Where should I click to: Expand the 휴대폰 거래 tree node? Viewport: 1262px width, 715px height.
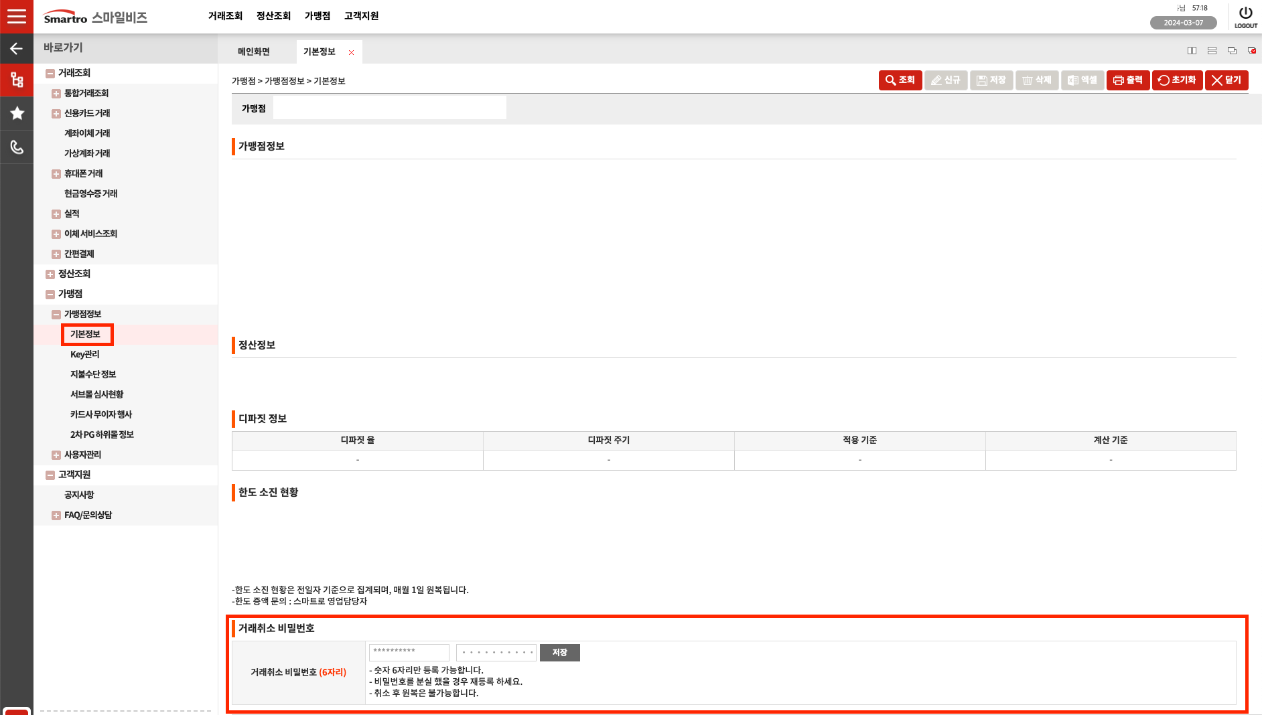pyautogui.click(x=56, y=174)
